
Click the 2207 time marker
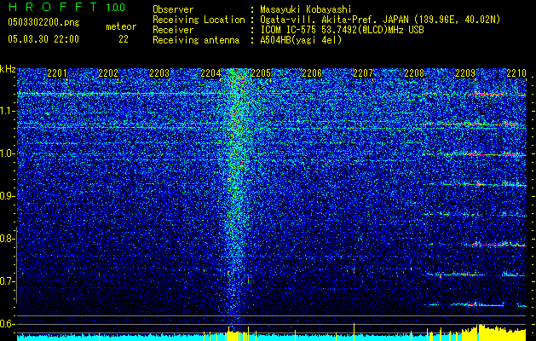click(x=363, y=73)
